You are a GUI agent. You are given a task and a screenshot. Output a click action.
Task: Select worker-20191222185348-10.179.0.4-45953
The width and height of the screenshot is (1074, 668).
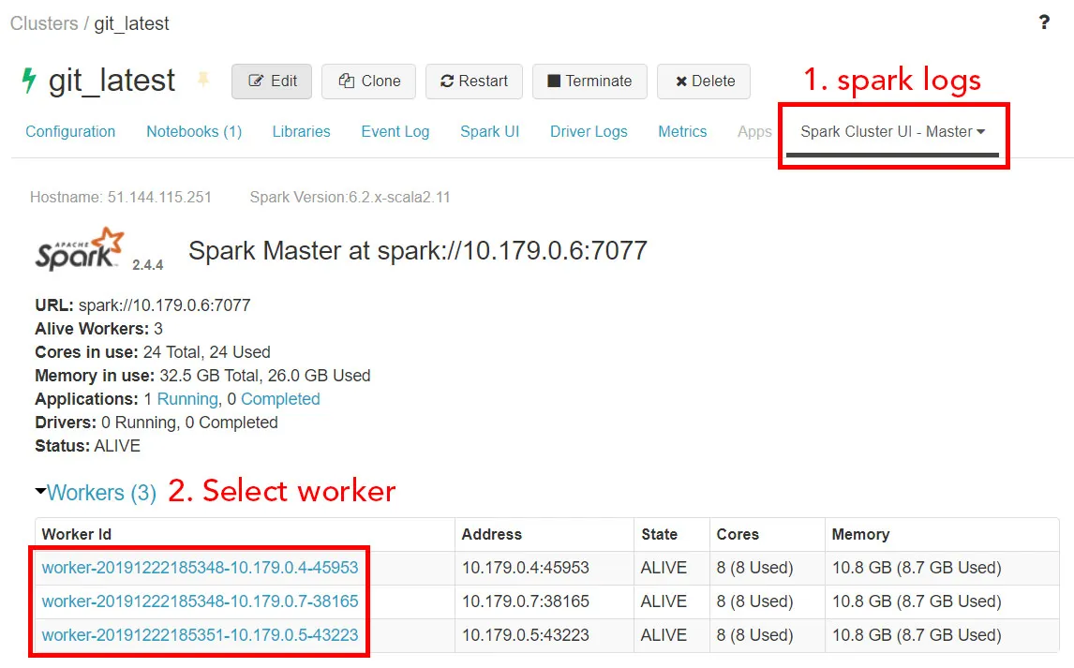pos(197,568)
